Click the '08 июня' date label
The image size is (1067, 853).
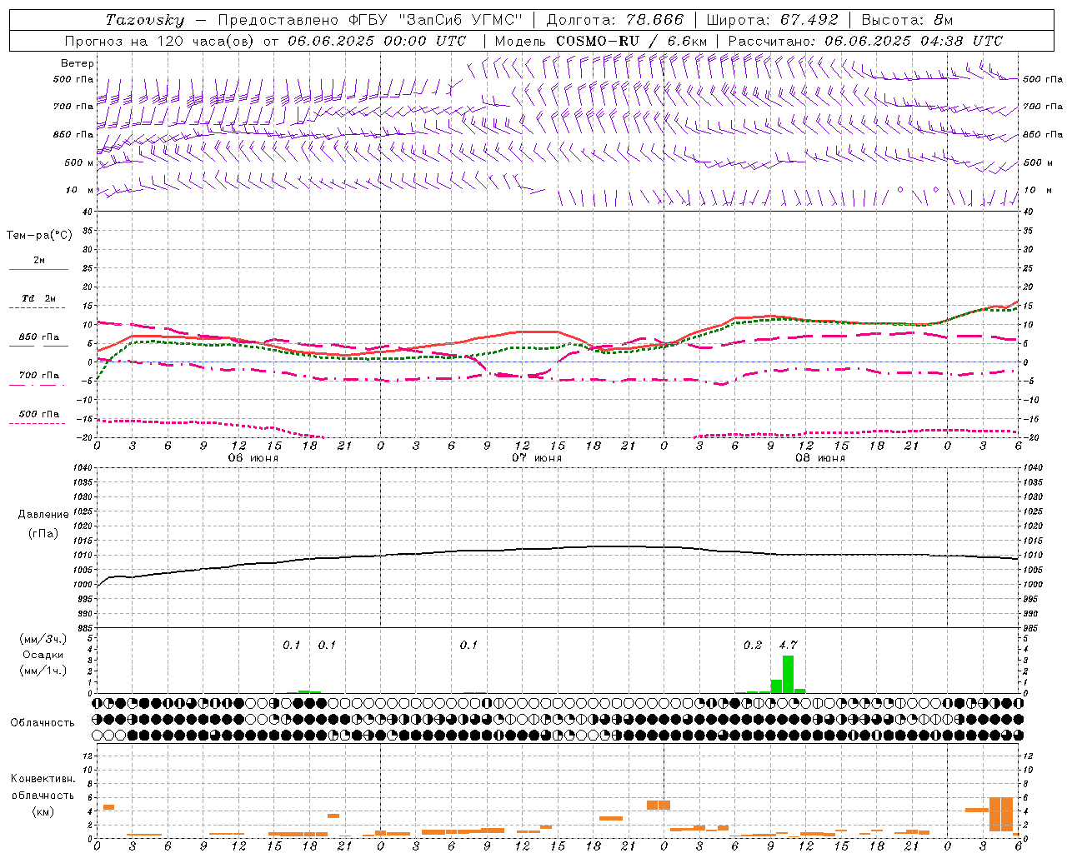tap(819, 458)
